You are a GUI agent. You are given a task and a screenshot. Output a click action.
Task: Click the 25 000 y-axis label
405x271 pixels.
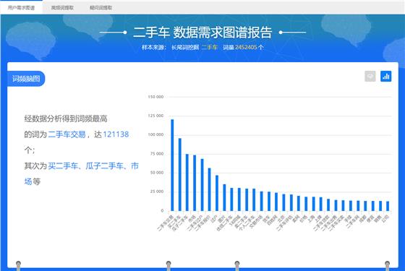157,192
